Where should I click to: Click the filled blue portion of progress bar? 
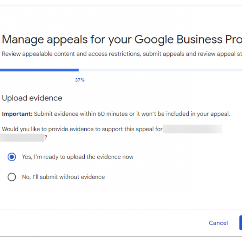coord(39,70)
